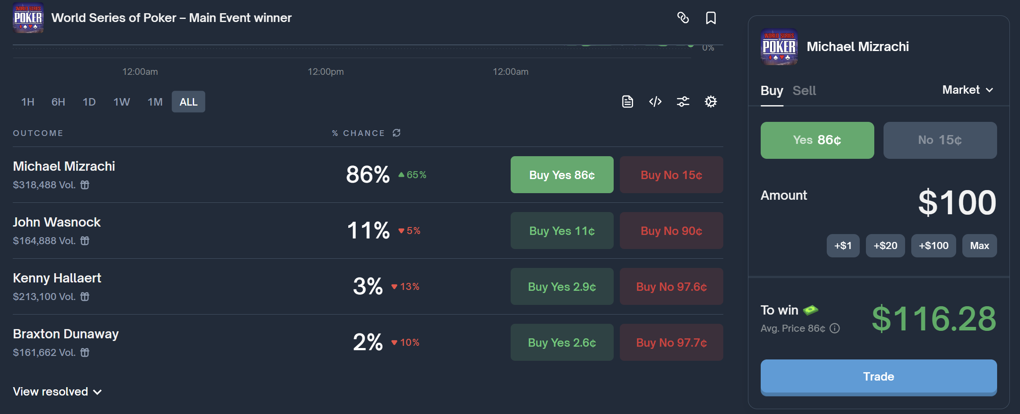
Task: Open the Market order type dropdown
Action: (x=968, y=90)
